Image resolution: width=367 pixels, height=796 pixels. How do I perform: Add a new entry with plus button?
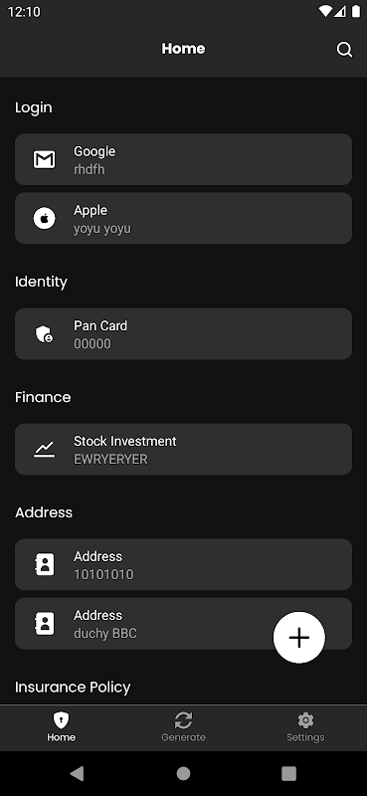click(299, 638)
